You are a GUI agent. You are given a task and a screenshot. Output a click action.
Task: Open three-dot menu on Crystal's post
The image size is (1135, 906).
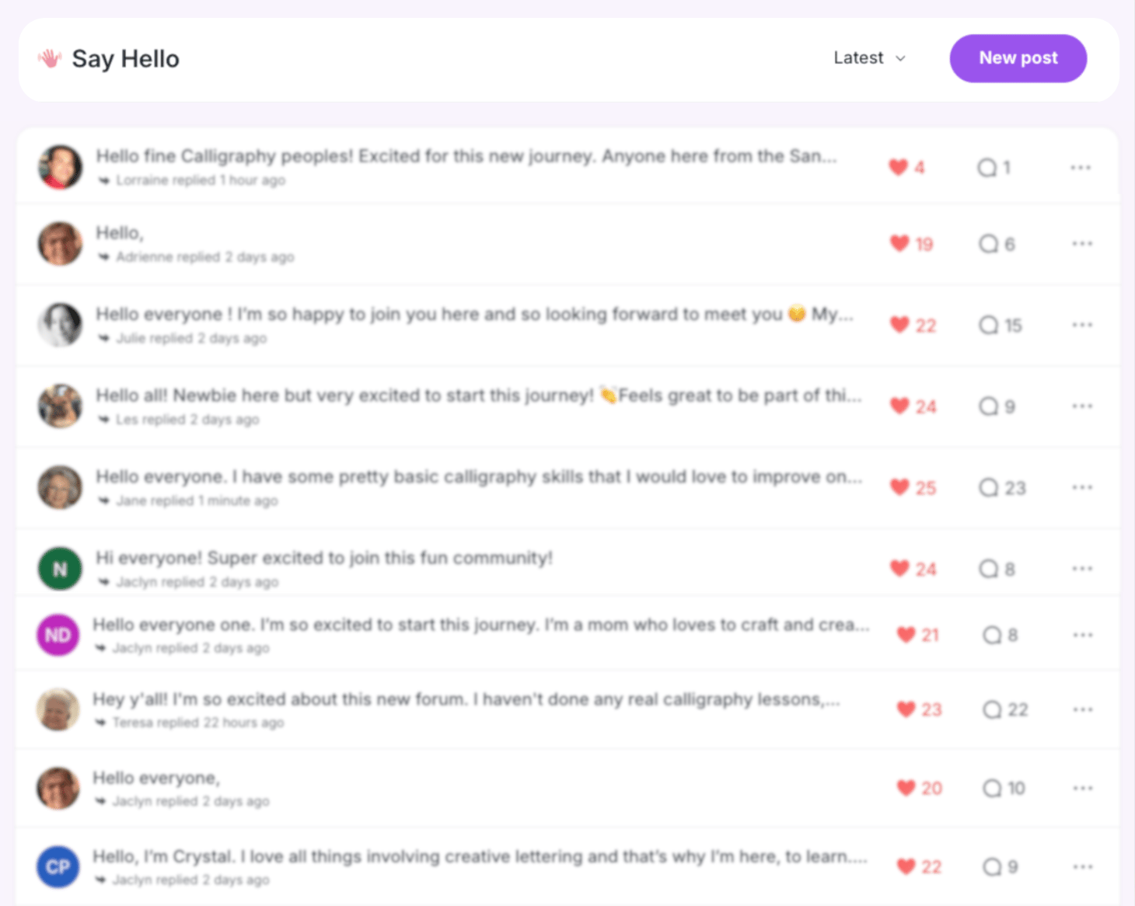[x=1083, y=866]
